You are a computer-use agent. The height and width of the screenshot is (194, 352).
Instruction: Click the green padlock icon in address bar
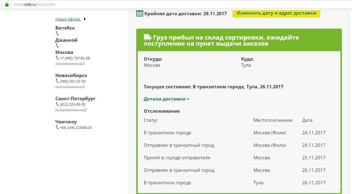coord(7,4)
